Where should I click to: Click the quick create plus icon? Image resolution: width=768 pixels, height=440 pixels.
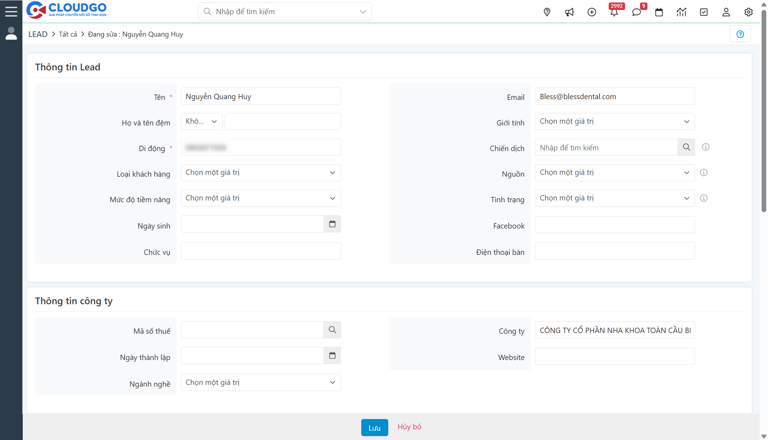coord(592,12)
